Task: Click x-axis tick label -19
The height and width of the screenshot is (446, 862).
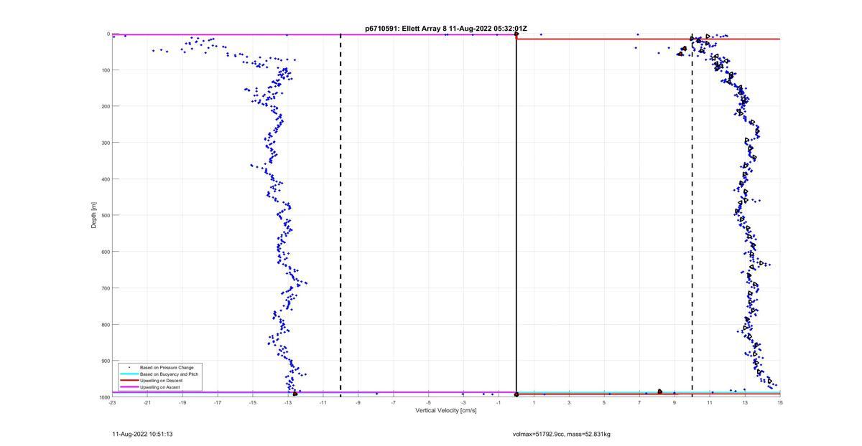Action: [x=182, y=402]
